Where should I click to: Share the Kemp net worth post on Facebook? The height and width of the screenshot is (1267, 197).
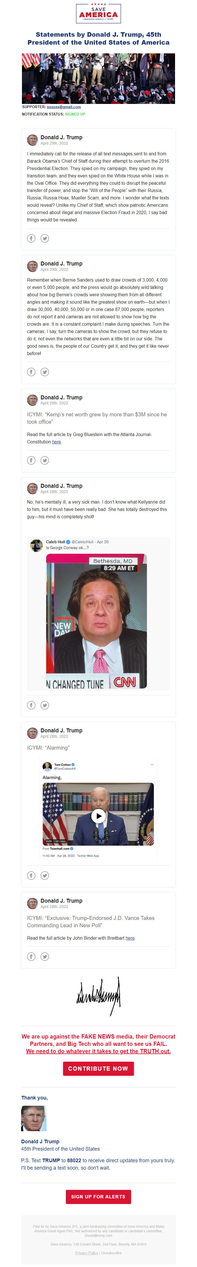click(x=31, y=460)
